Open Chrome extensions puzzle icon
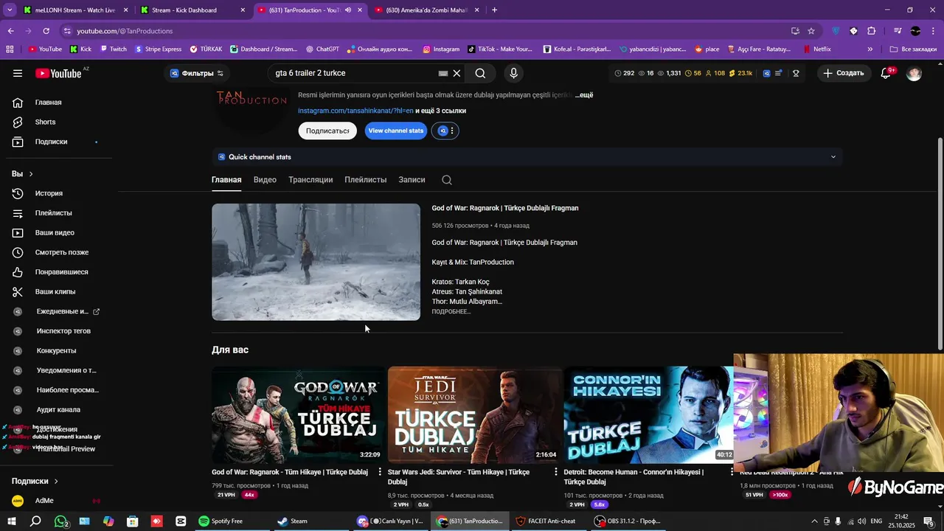Viewport: 944px width, 531px height. (871, 31)
